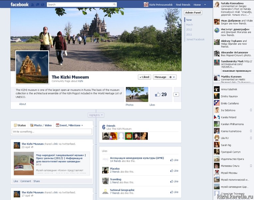Click the facebook logo
The width and height of the screenshot is (254, 200).
coord(19,5)
